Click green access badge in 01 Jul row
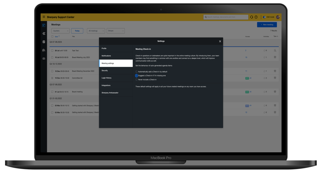Viewport: 323px width, 175px height. pos(247,92)
